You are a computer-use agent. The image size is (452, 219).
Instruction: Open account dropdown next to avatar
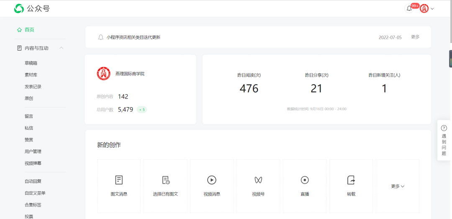coord(432,9)
